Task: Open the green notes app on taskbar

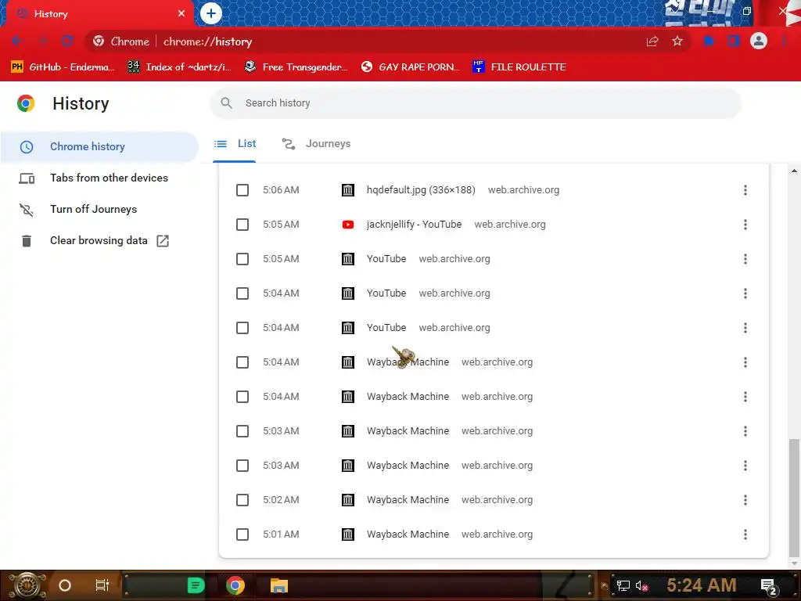Action: (x=196, y=585)
